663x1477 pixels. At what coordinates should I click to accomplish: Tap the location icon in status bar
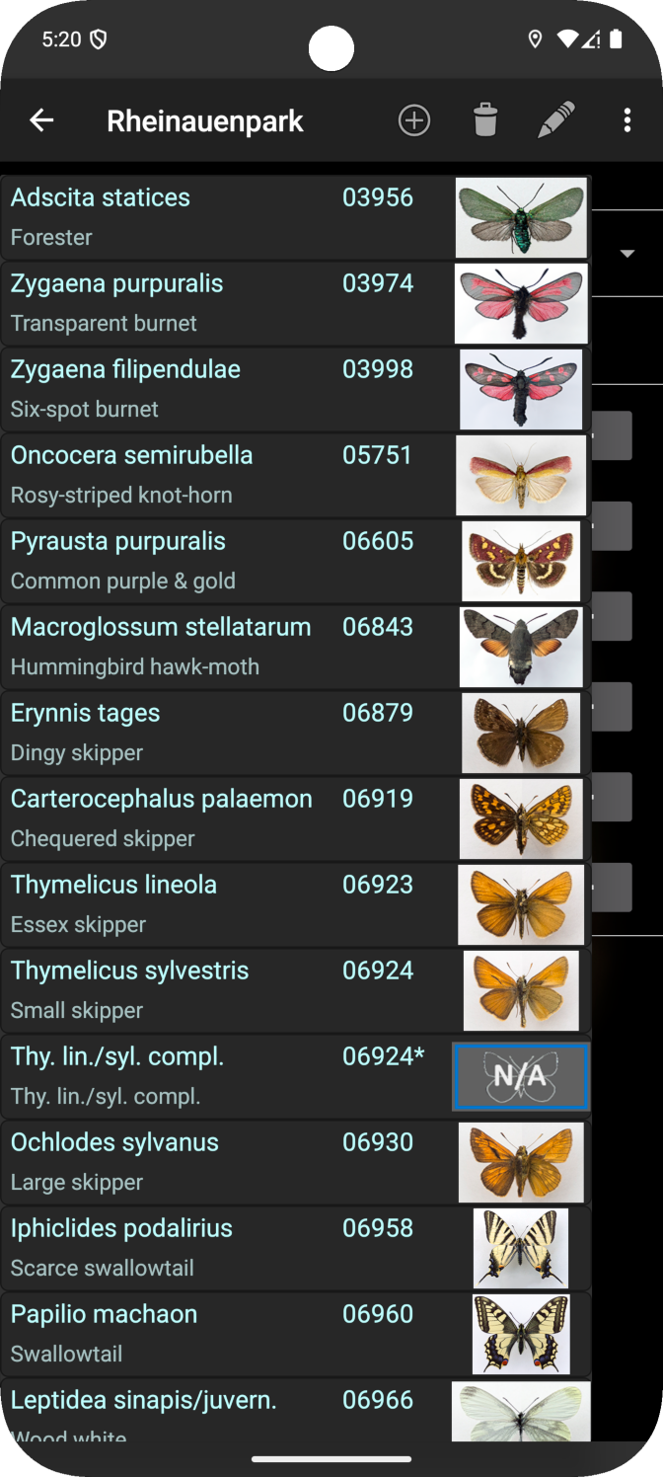point(536,39)
